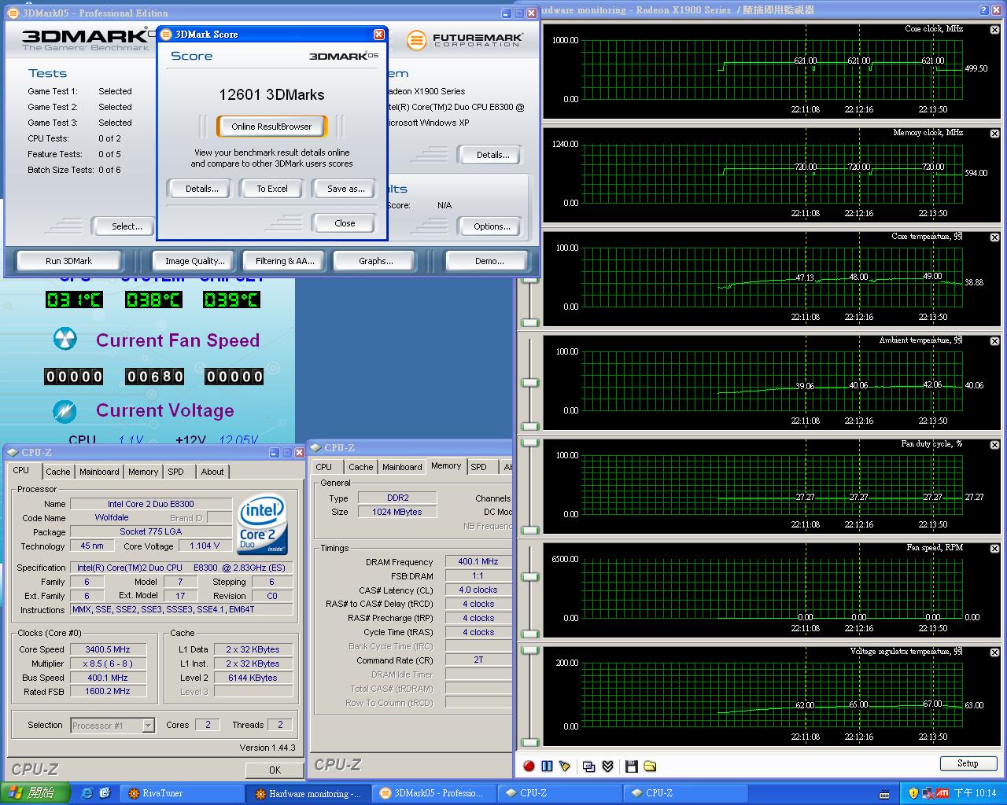Save monitoring log with floppy icon
The image size is (1007, 805).
pyautogui.click(x=631, y=766)
